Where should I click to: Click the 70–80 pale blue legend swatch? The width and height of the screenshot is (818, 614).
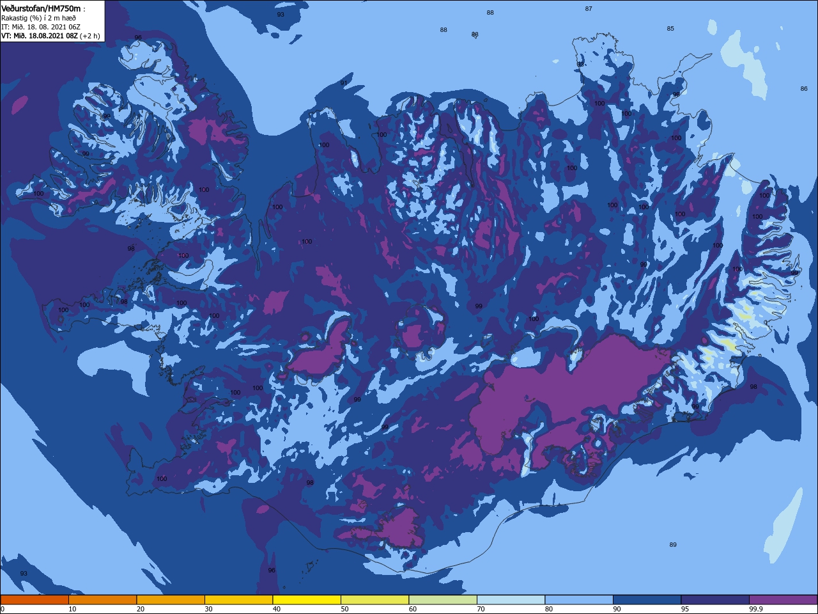pyautogui.click(x=511, y=600)
